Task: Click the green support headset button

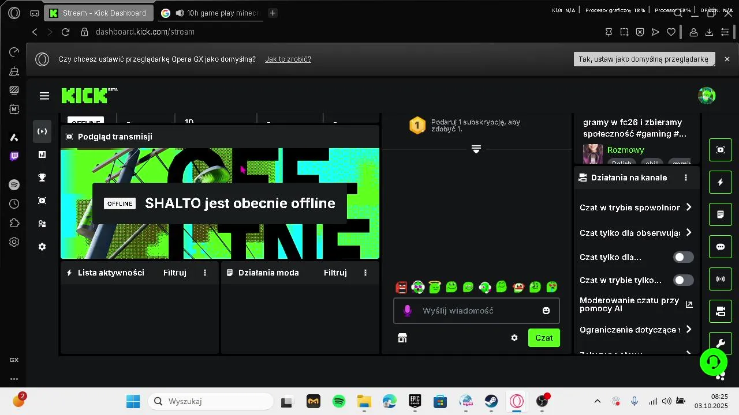Action: click(x=714, y=362)
